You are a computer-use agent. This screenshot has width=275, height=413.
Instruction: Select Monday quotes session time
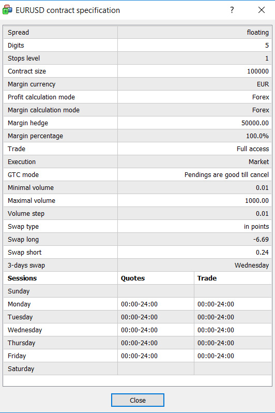click(x=139, y=304)
